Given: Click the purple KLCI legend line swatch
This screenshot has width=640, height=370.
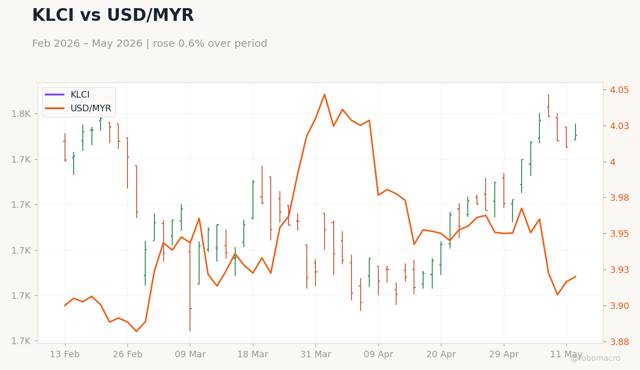Looking at the screenshot, I should (54, 95).
